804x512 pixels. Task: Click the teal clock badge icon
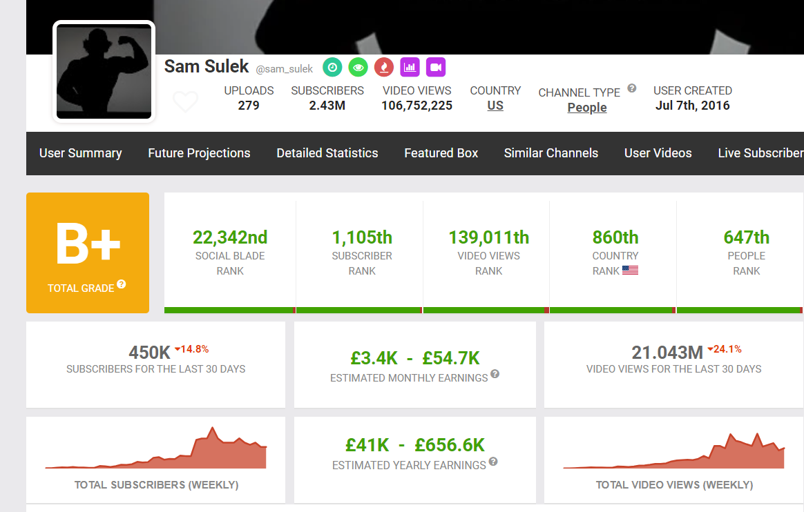coord(332,67)
